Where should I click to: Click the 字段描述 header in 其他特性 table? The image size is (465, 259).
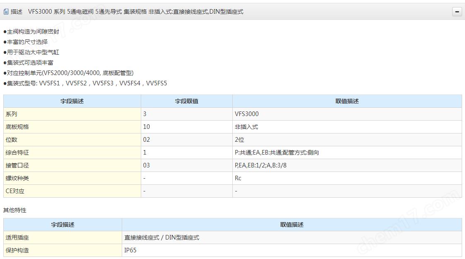63,225
